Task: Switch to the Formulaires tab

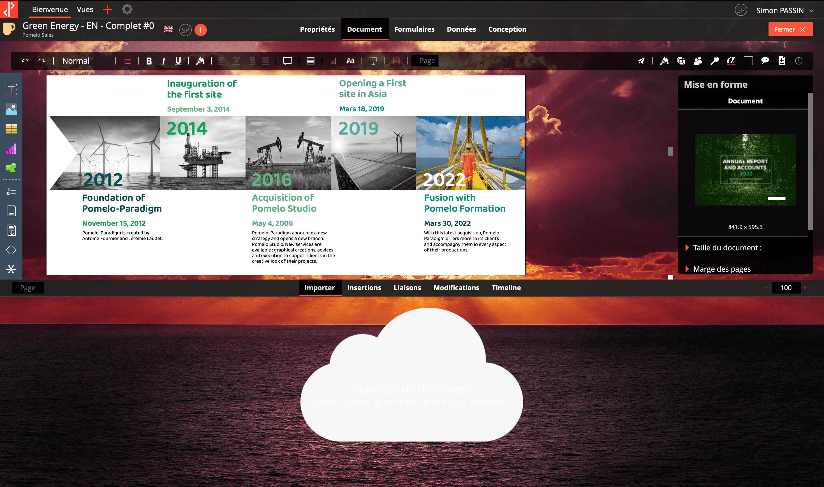Action: [x=414, y=29]
